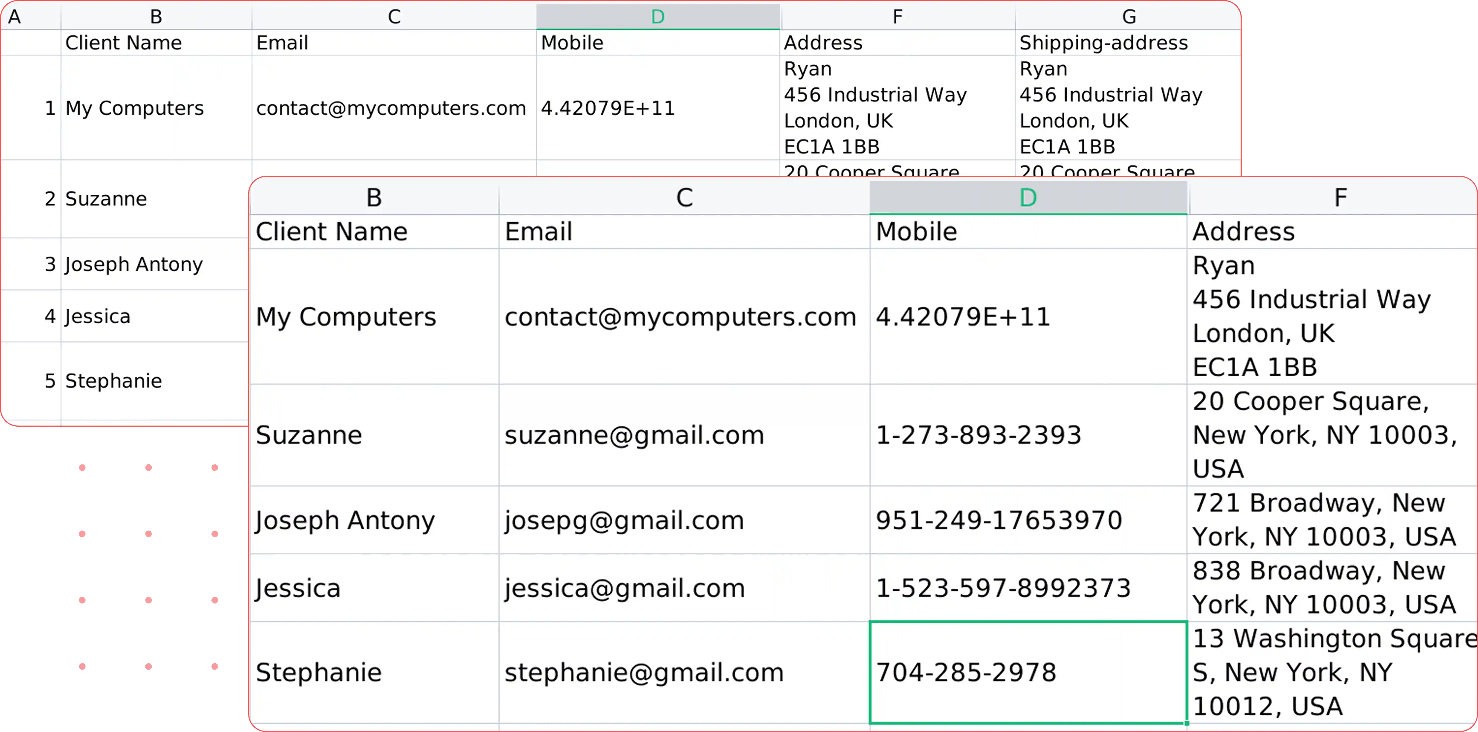Select Joseph Antony cell in back spreadsheet
The image size is (1478, 732).
[x=155, y=264]
